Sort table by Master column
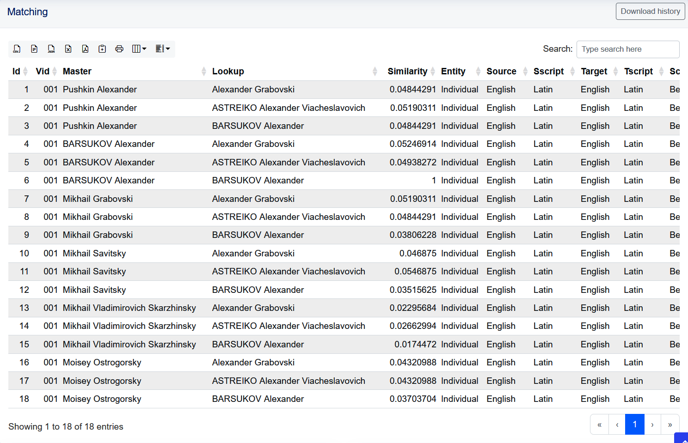688x443 pixels. coord(134,72)
